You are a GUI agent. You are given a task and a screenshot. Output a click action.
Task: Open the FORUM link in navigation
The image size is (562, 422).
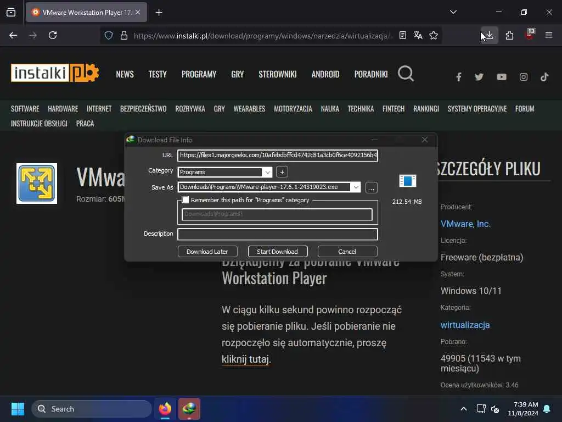click(x=525, y=109)
